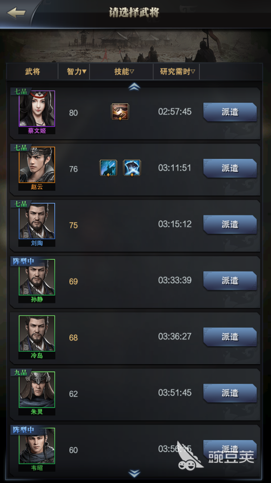Sort by 智力 column header
This screenshot has height=483, width=271.
[x=77, y=72]
